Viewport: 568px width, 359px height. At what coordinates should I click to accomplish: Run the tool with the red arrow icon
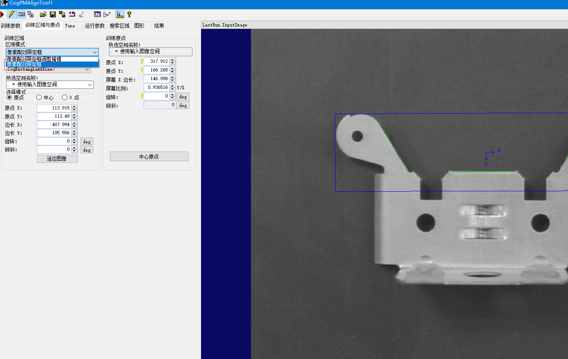coord(3,14)
